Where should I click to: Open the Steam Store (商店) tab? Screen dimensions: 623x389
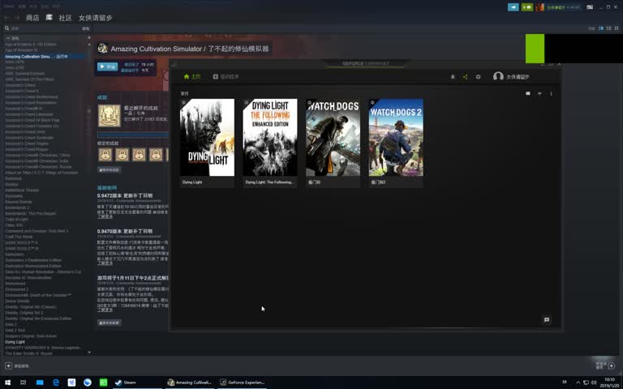click(x=32, y=17)
